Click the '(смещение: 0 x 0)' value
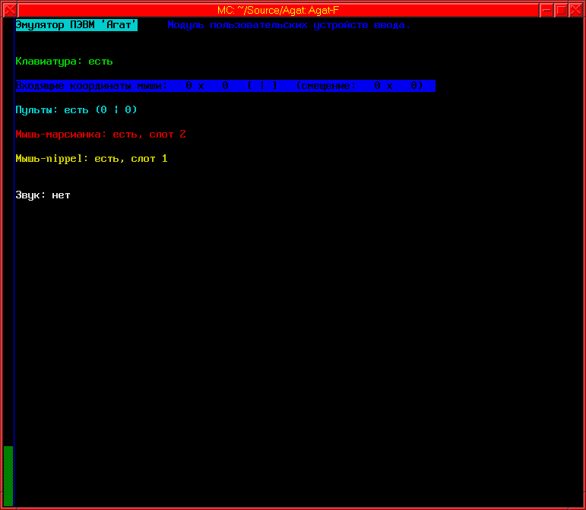This screenshot has width=586, height=510. coord(360,86)
